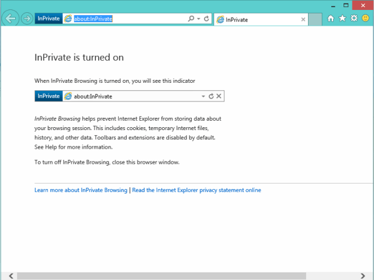
Task: Close the InPrivate tab
Action: (303, 19)
